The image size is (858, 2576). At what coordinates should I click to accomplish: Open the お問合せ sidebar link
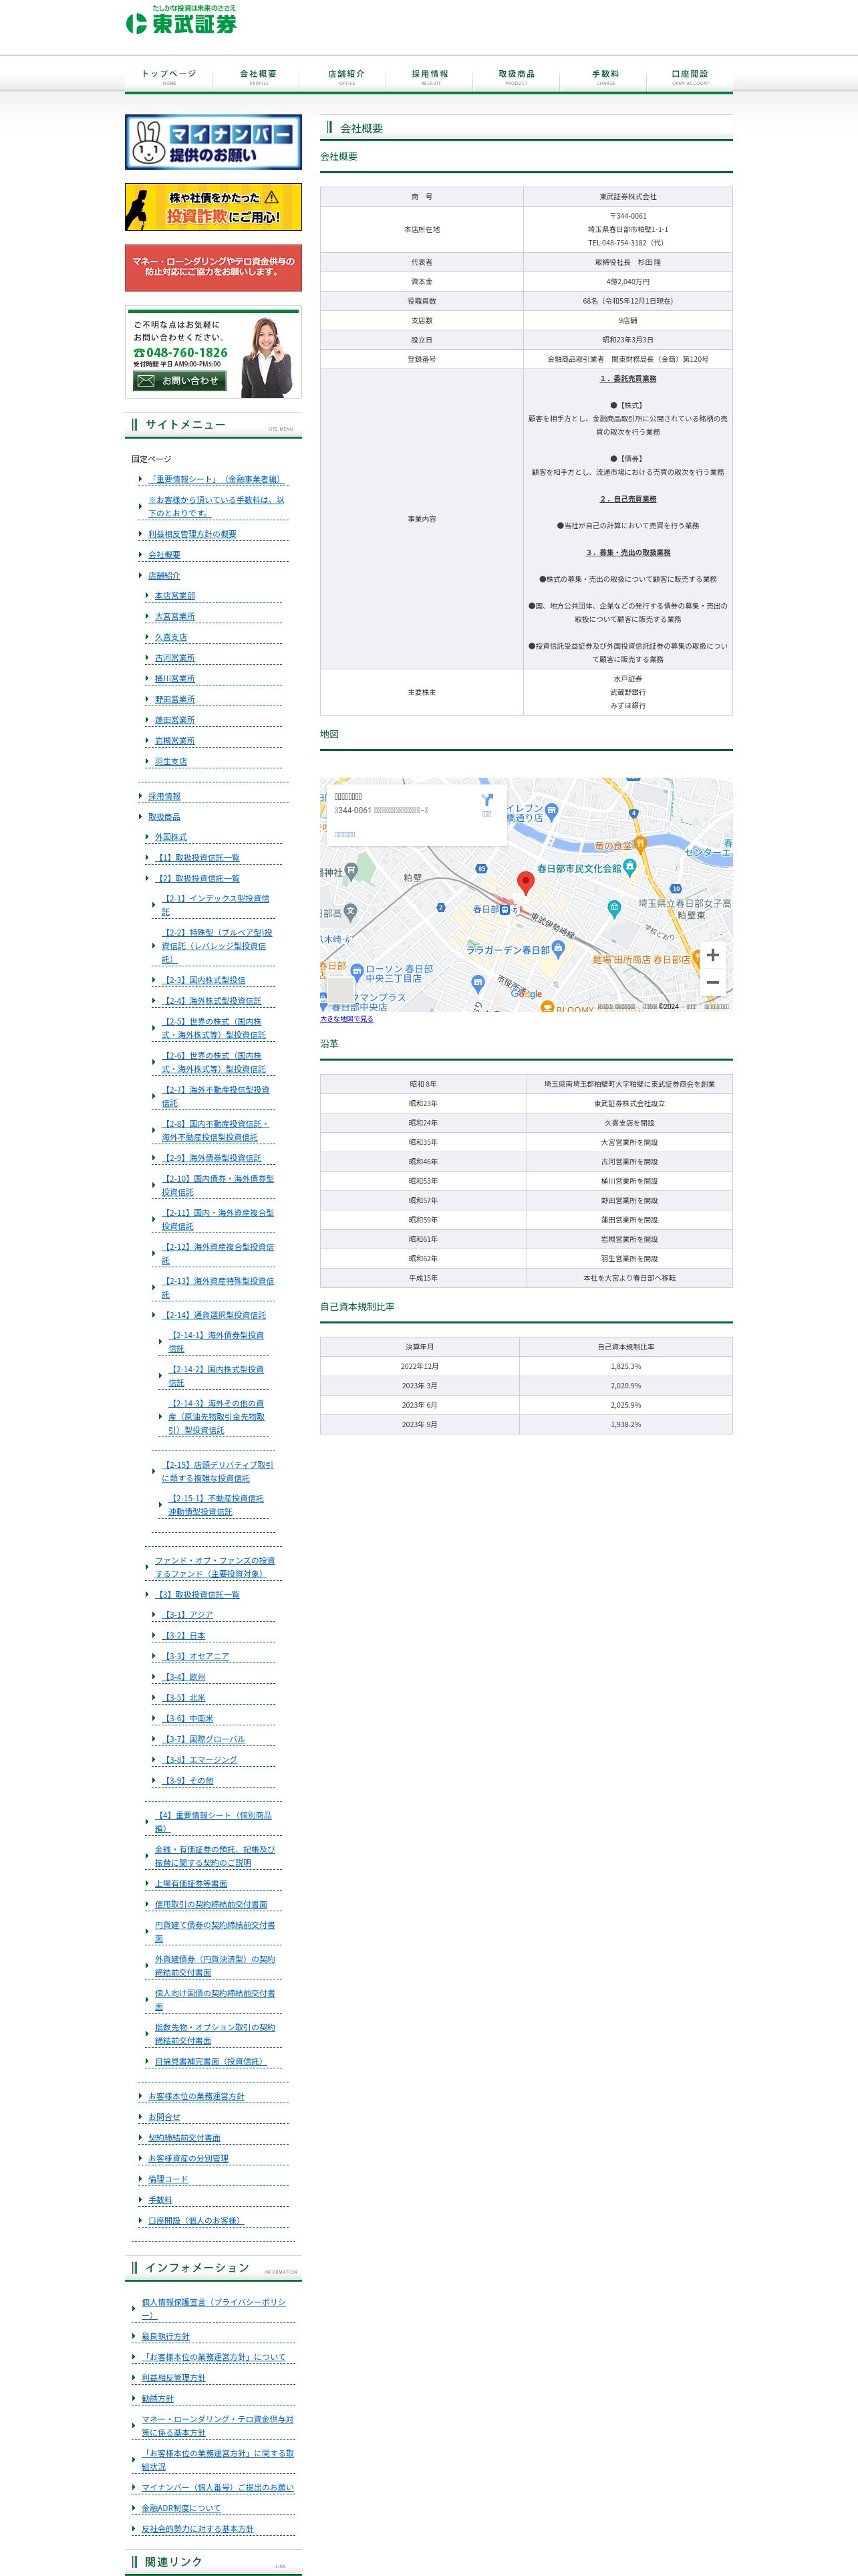pyautogui.click(x=164, y=2117)
